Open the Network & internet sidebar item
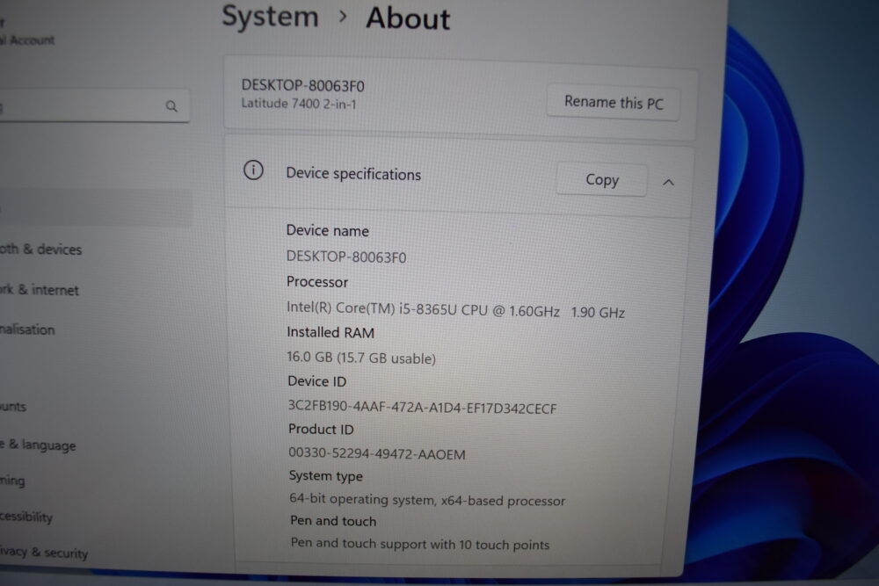Screen dimensions: 879x586 pos(40,290)
